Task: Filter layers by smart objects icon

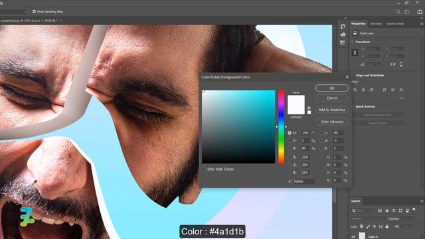Action: [x=407, y=210]
